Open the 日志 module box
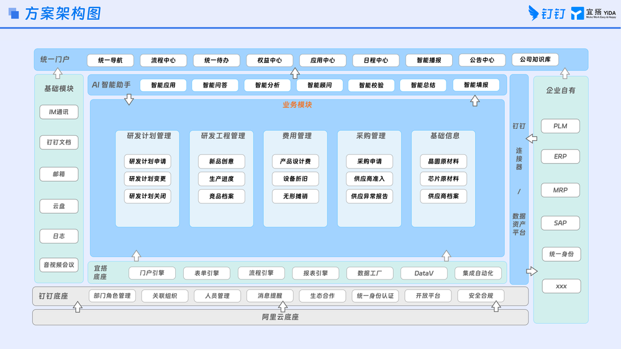This screenshot has height=349, width=621. pos(58,236)
